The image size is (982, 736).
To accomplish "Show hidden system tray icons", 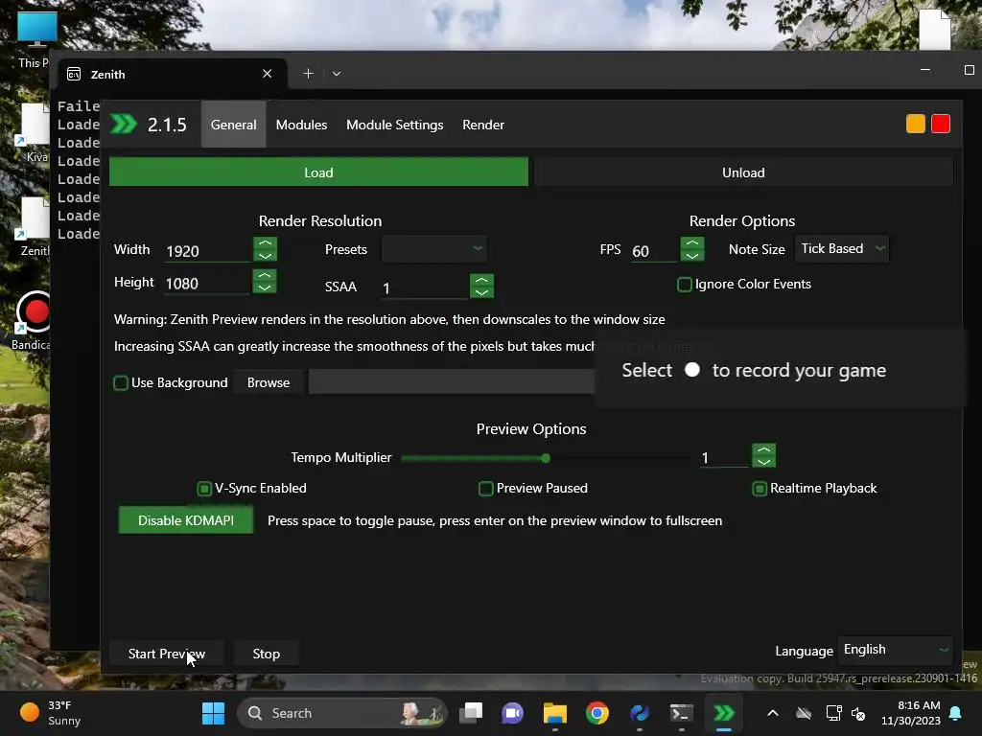I will (x=773, y=713).
